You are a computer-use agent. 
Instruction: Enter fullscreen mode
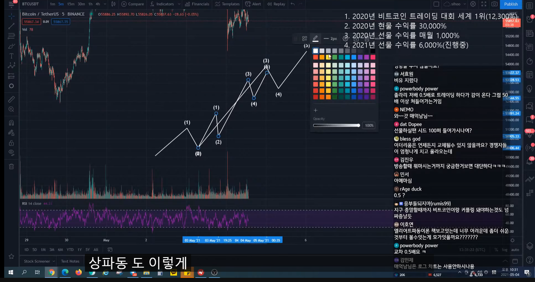click(x=484, y=4)
